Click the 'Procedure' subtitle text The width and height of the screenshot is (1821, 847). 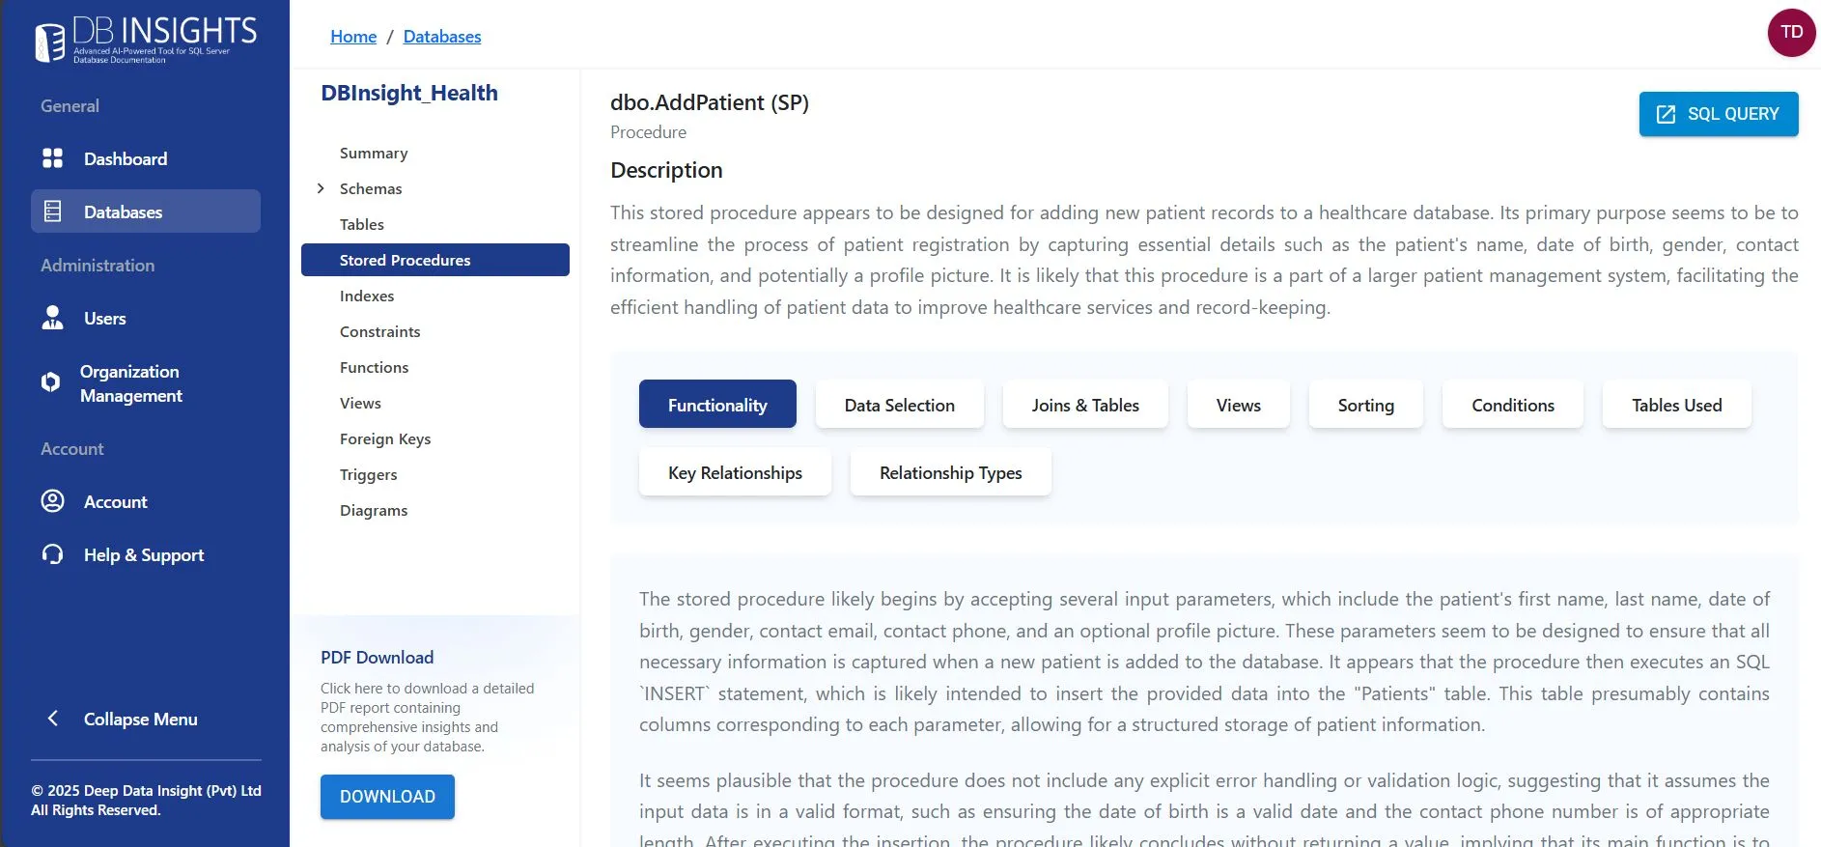click(648, 132)
